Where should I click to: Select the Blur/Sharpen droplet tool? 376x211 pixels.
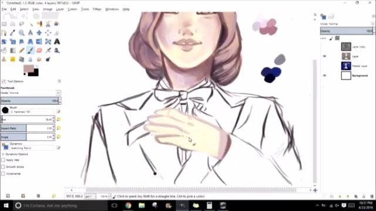(31, 59)
